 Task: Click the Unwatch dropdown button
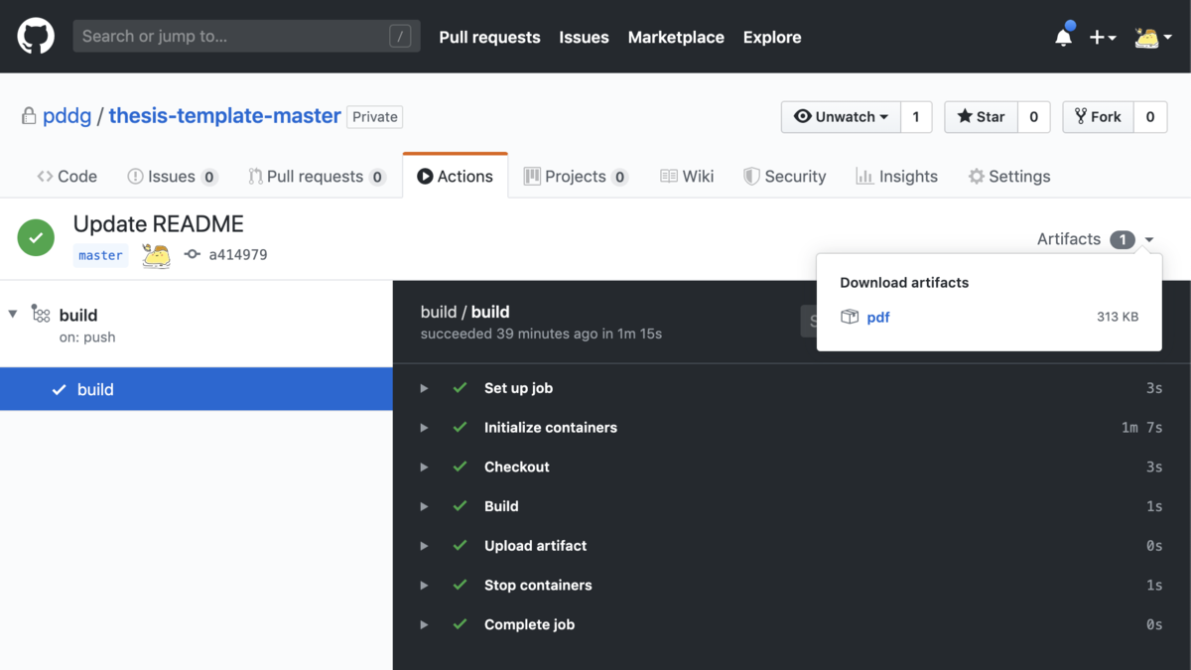(x=841, y=117)
